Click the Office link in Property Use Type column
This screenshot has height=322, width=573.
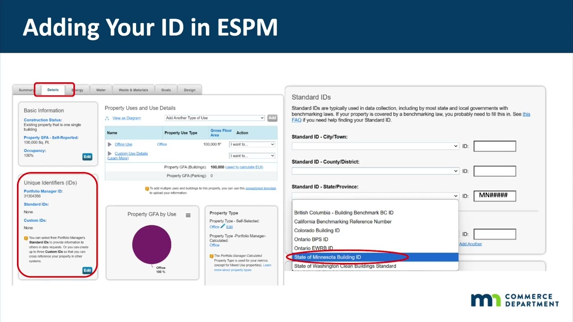click(162, 144)
